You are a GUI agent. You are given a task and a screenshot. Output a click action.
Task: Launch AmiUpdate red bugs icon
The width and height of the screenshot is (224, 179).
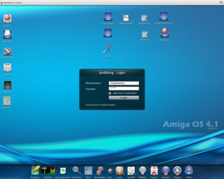(100, 171)
